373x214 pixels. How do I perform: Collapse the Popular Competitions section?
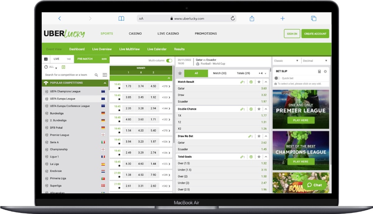pyautogui.click(x=105, y=83)
